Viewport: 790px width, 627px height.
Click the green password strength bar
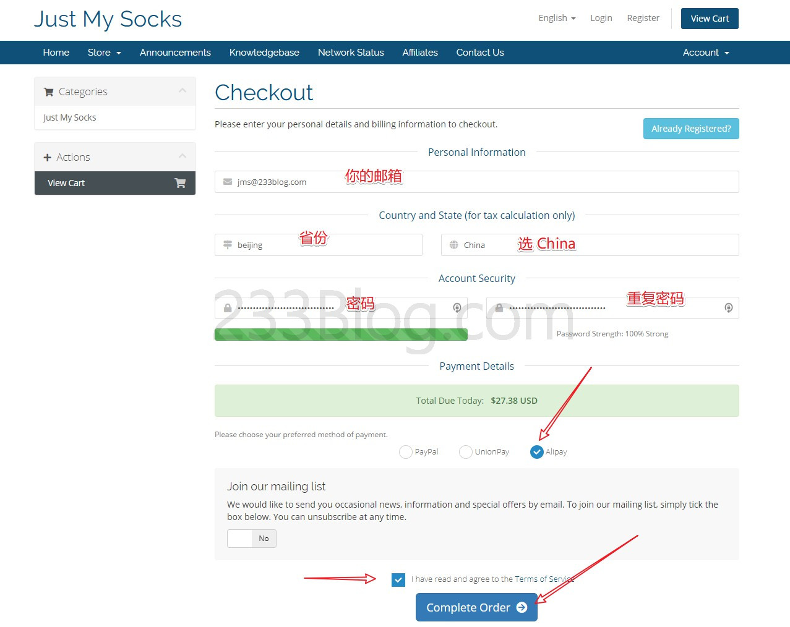click(x=341, y=335)
